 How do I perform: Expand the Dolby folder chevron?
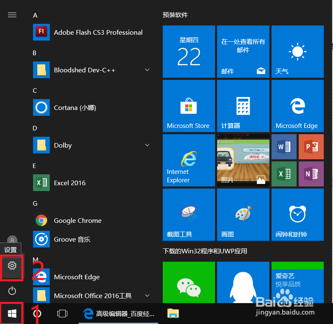pyautogui.click(x=147, y=145)
